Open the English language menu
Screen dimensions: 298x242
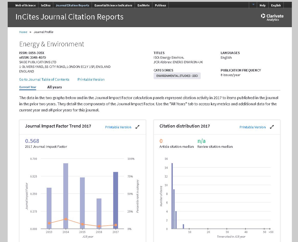tap(276, 5)
